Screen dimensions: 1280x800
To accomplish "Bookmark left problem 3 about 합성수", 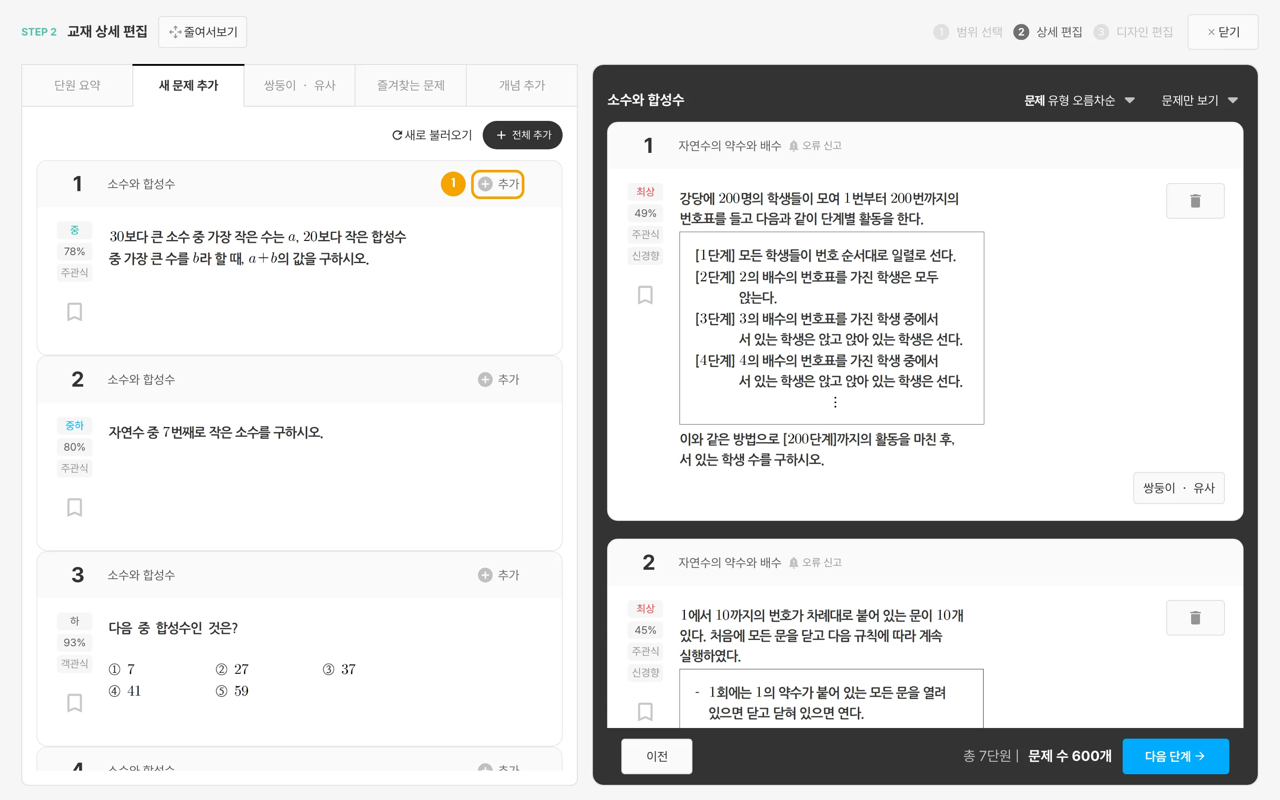I will coord(75,703).
